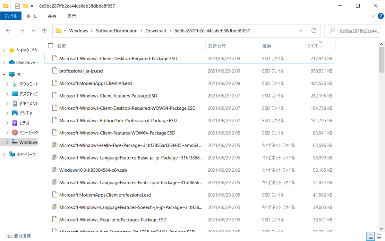
Task: Open the 表示 ribbon tab
Action: pos(72,16)
